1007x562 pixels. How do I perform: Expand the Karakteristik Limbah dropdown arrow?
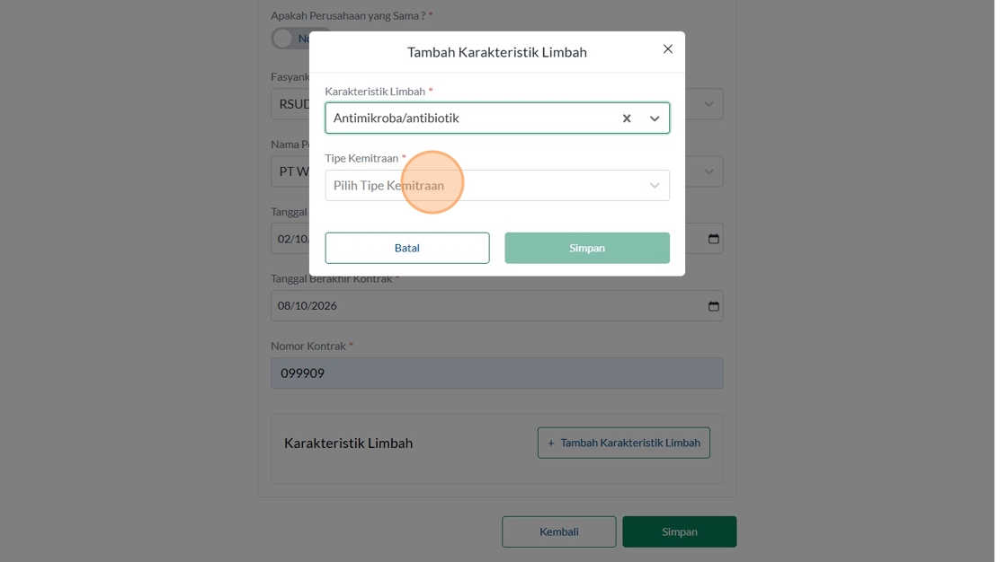655,118
